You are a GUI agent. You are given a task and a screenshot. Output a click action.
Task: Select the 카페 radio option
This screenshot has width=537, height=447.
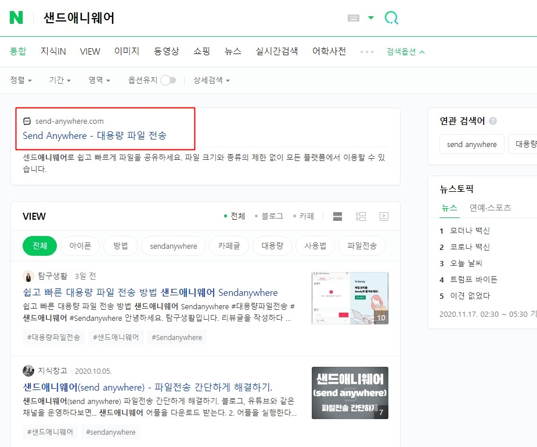(x=304, y=216)
